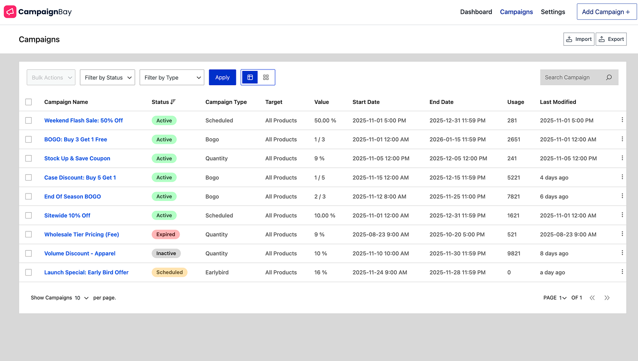Switch to grid view of campaigns
The image size is (638, 361).
265,77
